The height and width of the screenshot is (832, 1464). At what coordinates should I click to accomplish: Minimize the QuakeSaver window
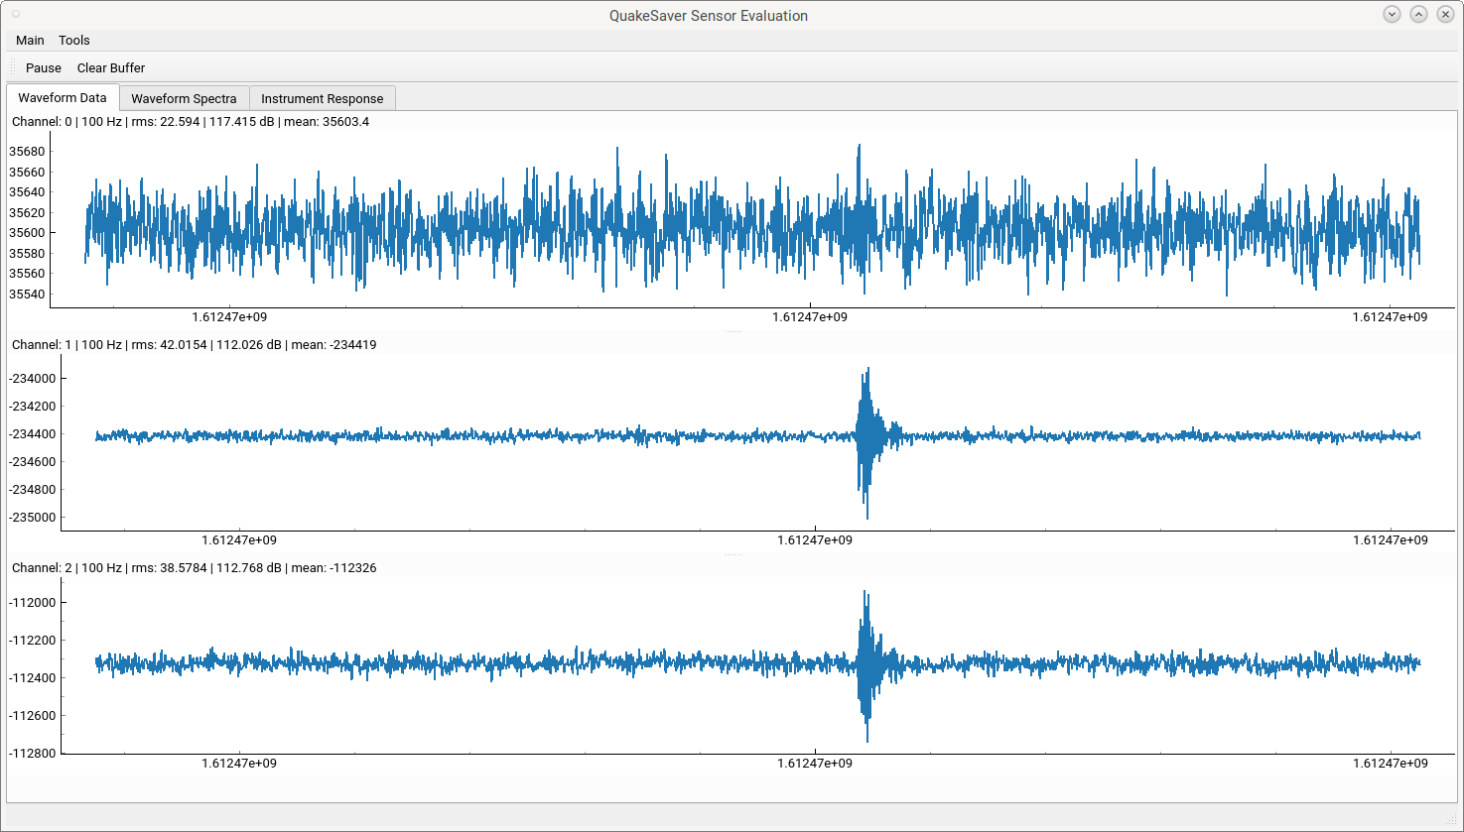click(x=1392, y=14)
